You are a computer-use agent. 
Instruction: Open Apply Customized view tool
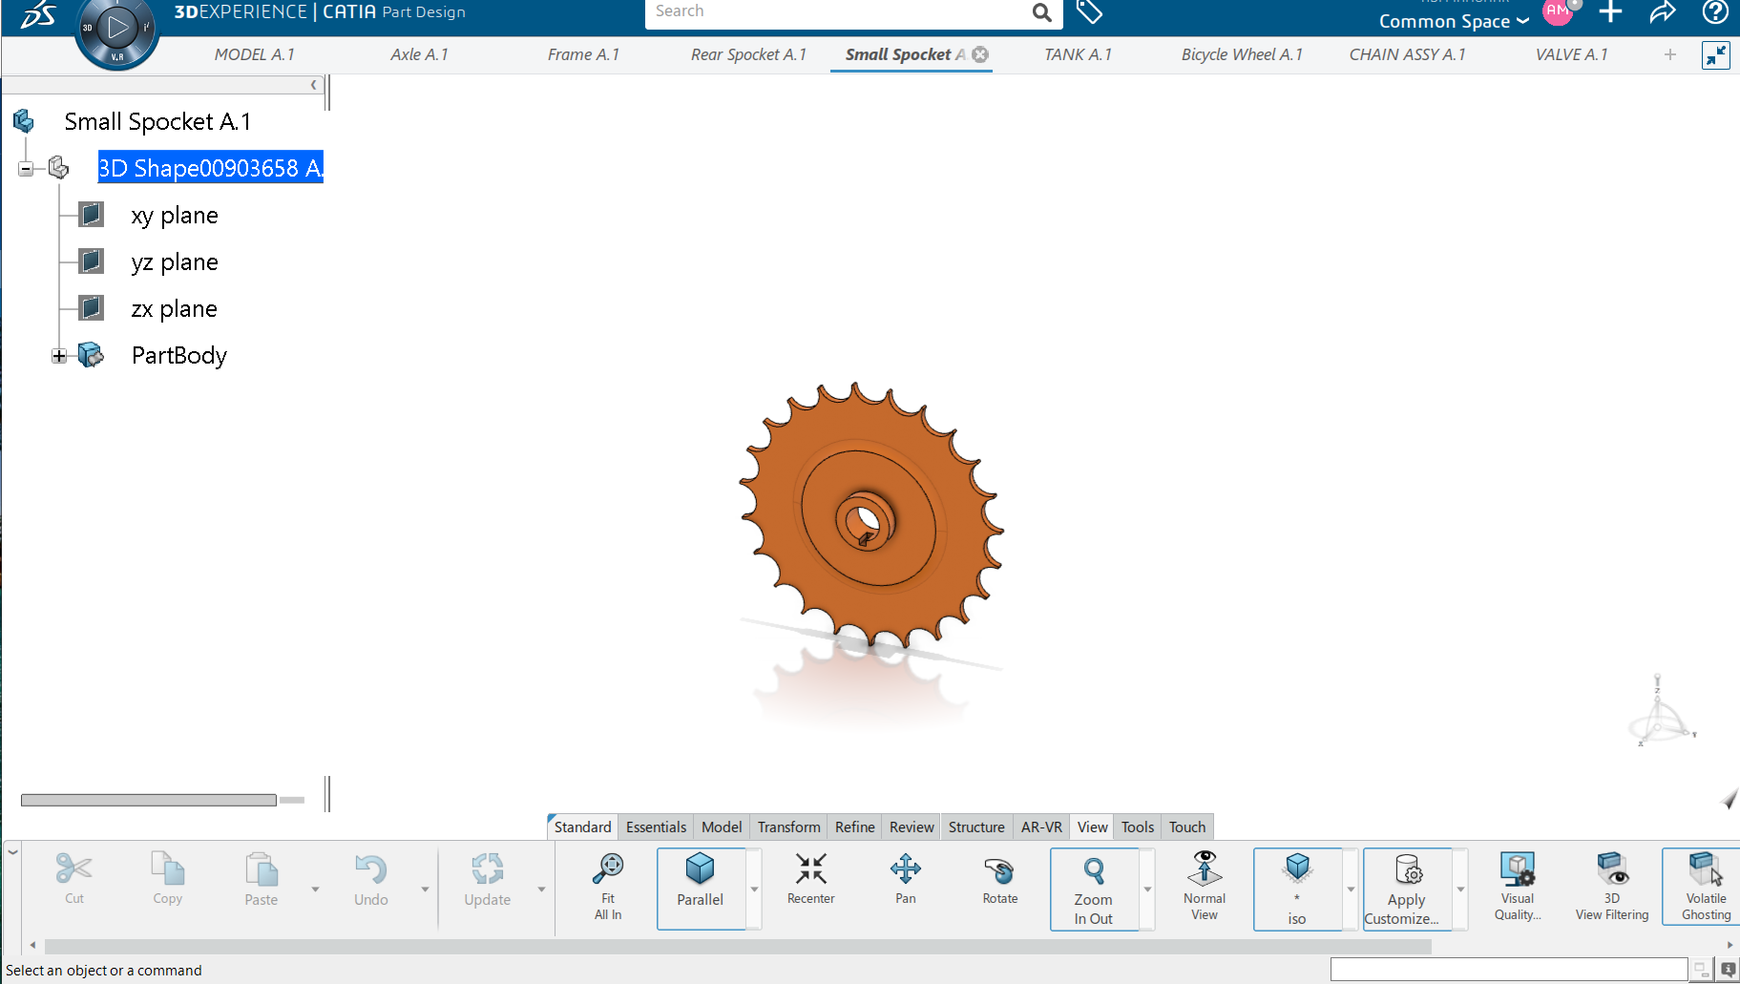point(1407,890)
